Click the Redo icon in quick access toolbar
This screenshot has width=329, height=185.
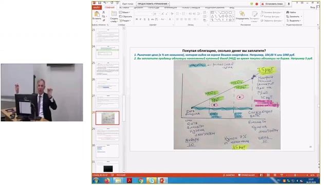coord(112,3)
